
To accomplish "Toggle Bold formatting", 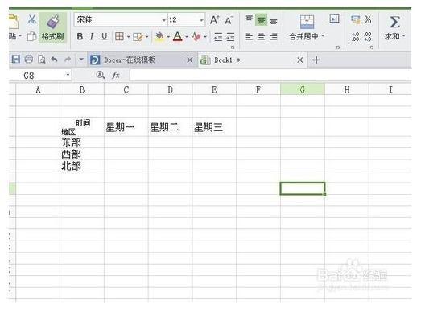I will [x=80, y=36].
